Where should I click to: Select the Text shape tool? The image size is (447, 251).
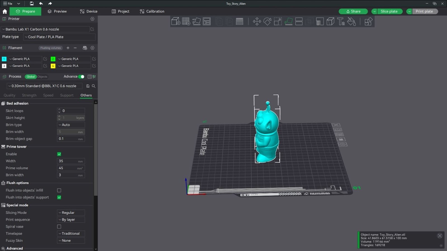pyautogui.click(x=341, y=21)
